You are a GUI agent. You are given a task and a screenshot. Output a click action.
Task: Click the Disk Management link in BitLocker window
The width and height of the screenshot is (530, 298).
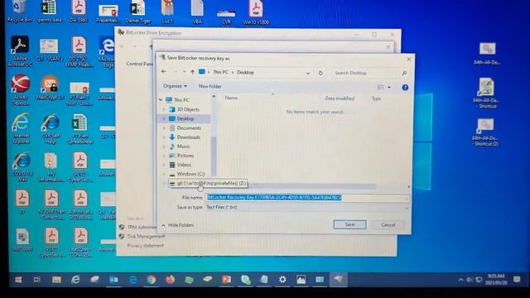point(146,237)
